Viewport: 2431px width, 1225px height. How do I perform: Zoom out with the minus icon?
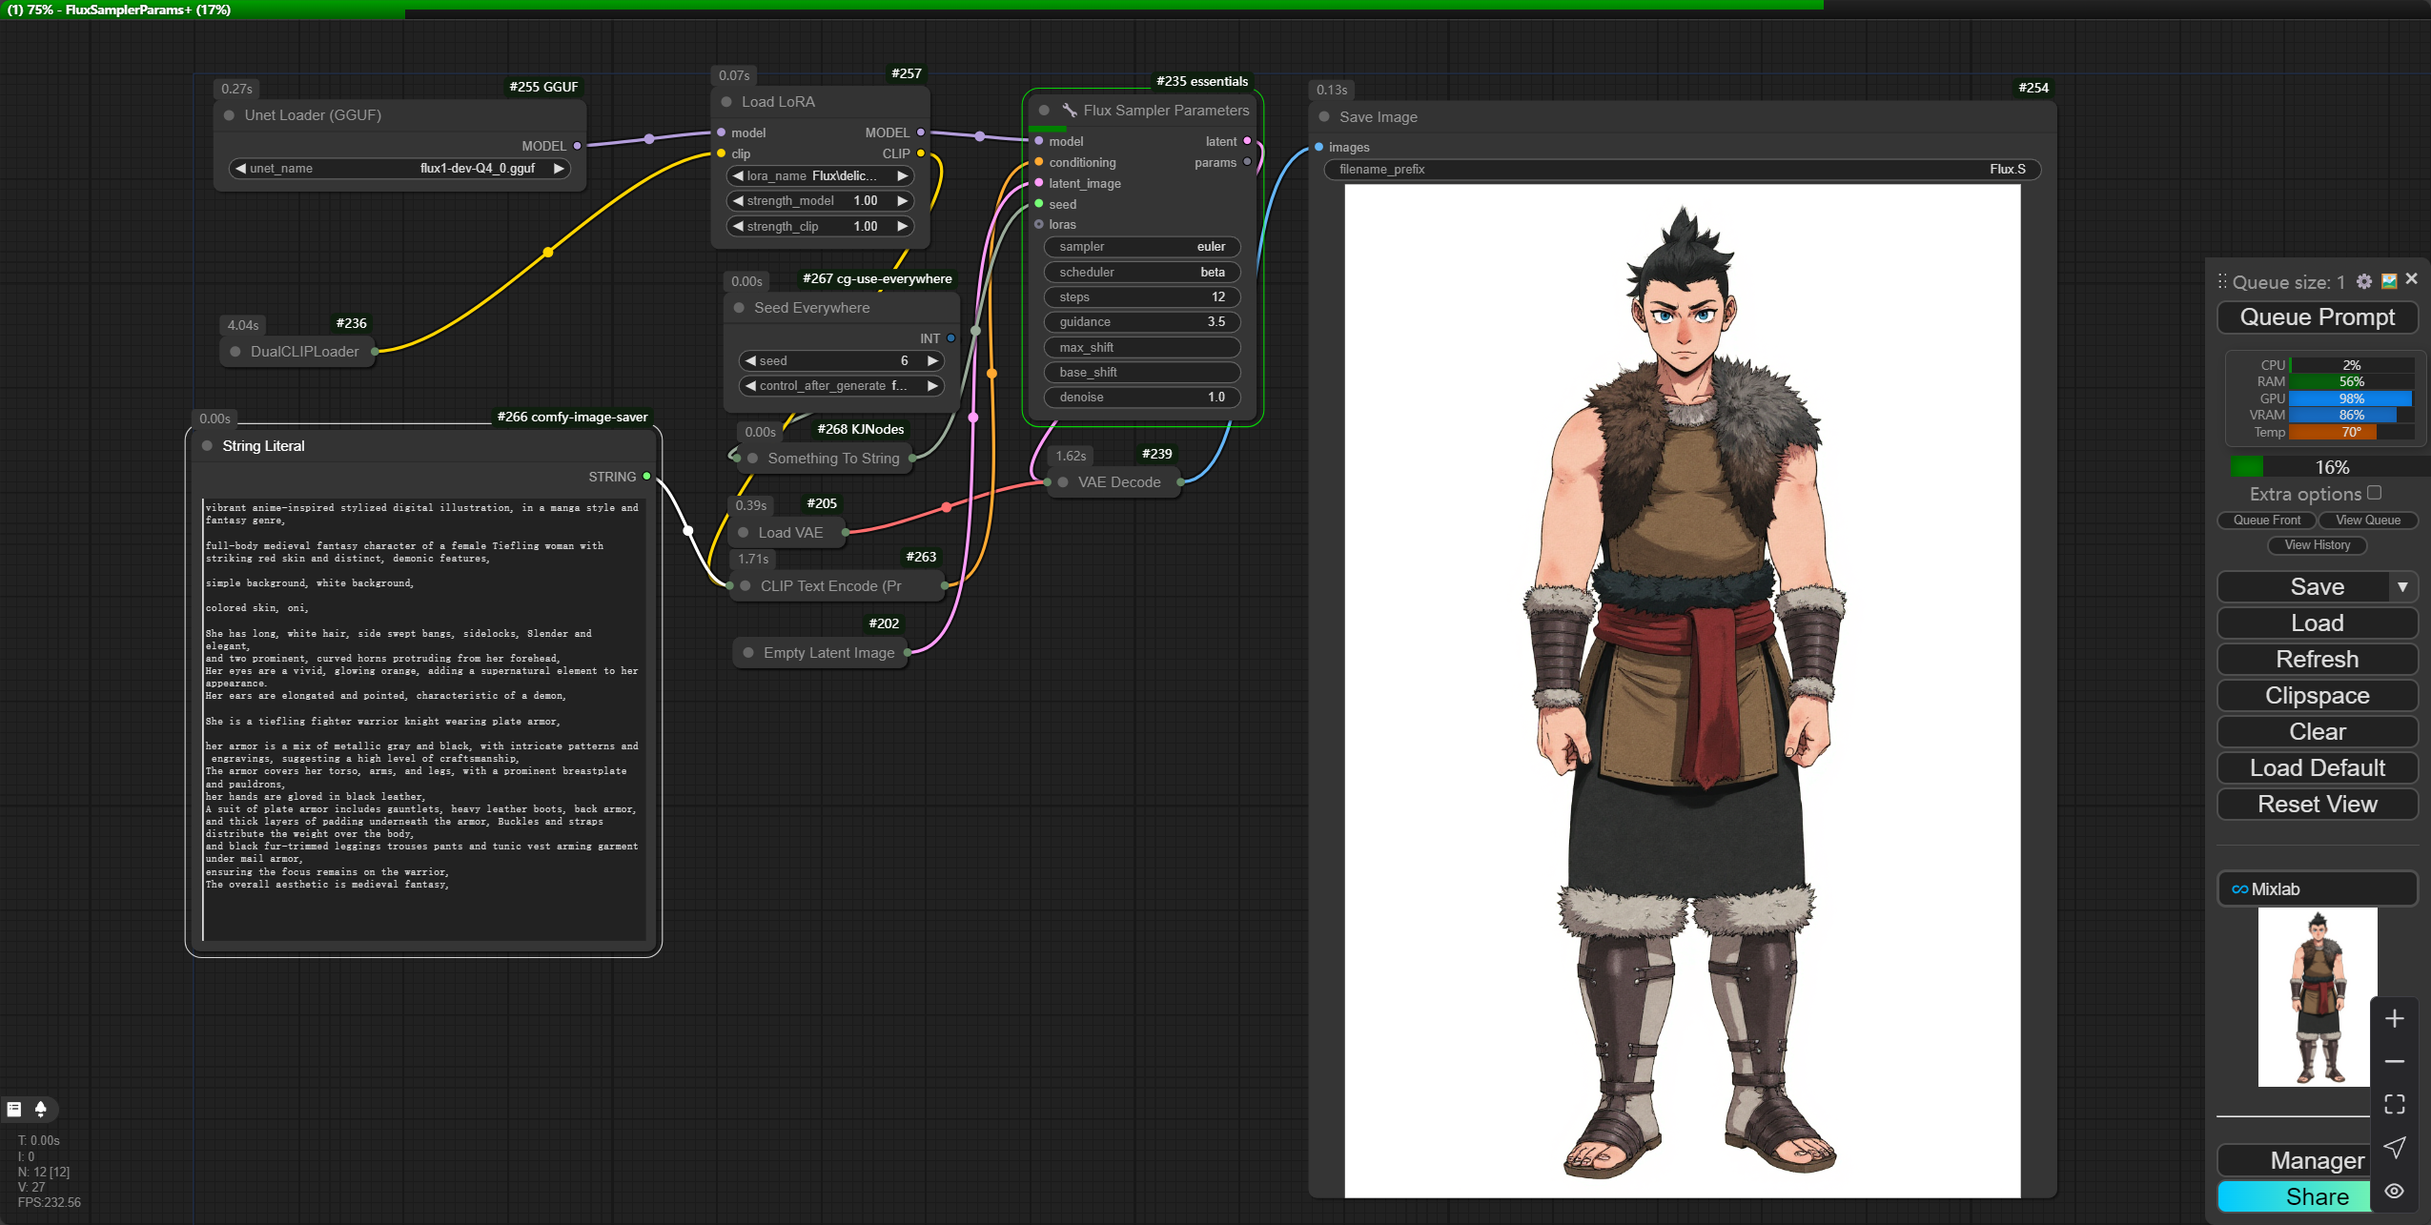[x=2394, y=1061]
